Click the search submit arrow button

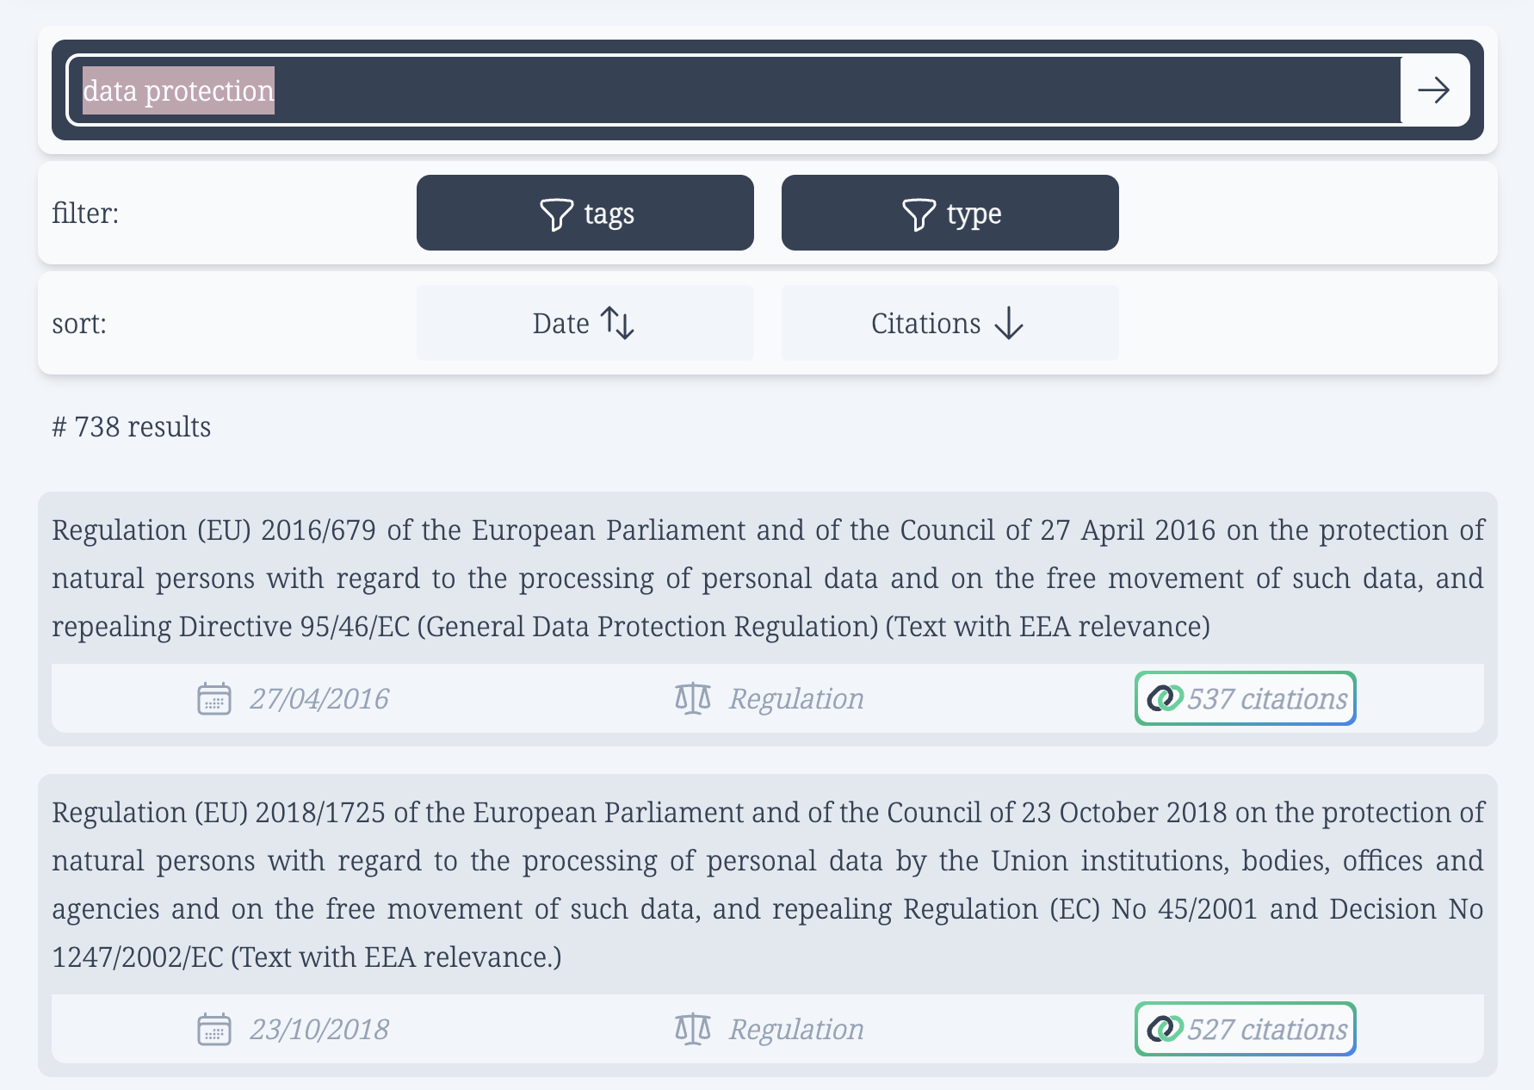point(1434,90)
